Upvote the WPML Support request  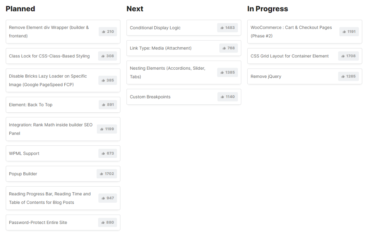tap(107, 153)
